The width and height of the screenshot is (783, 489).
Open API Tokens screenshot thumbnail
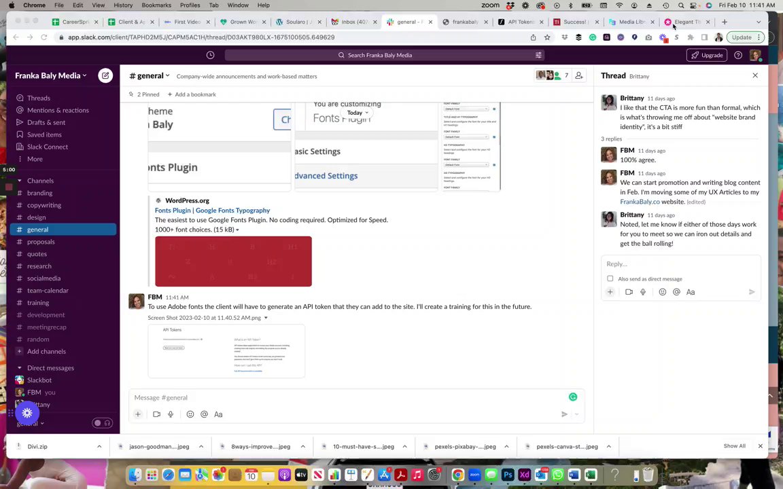pos(226,351)
